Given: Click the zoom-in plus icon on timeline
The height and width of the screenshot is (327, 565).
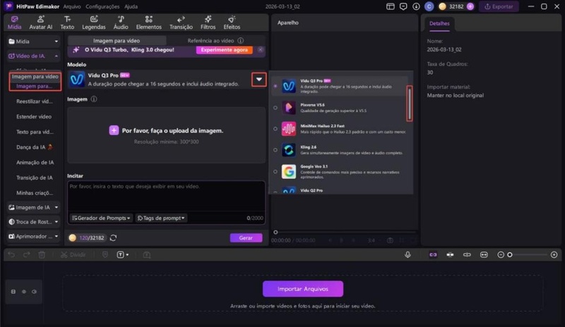Looking at the screenshot, I should click(554, 254).
